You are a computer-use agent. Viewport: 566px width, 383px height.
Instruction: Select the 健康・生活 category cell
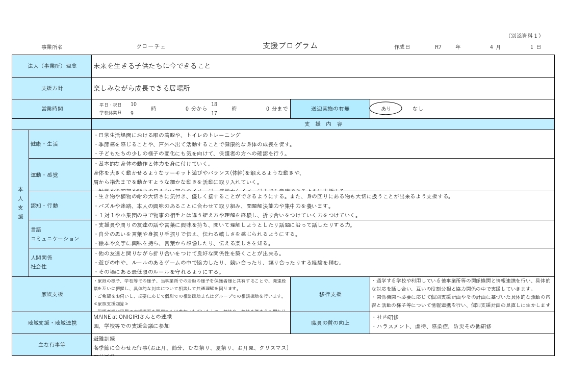[x=60, y=144]
